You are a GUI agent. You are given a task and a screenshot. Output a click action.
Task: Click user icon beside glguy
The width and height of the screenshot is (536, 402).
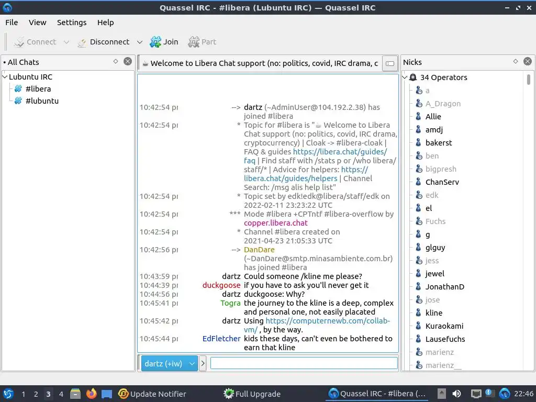418,248
